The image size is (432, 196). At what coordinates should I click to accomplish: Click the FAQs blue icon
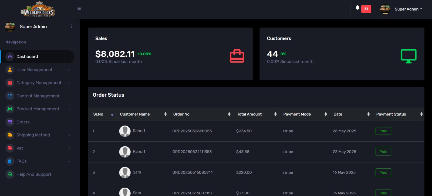click(10, 161)
